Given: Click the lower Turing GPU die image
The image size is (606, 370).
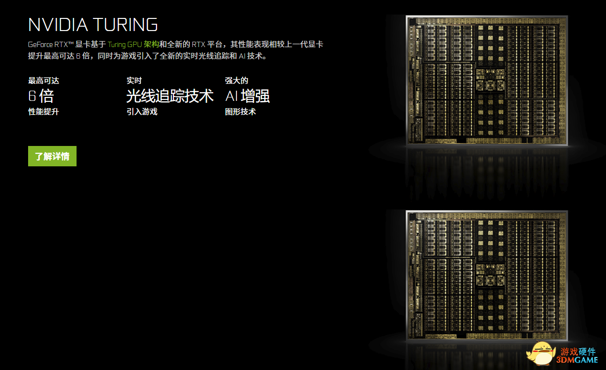Looking at the screenshot, I should (x=487, y=275).
